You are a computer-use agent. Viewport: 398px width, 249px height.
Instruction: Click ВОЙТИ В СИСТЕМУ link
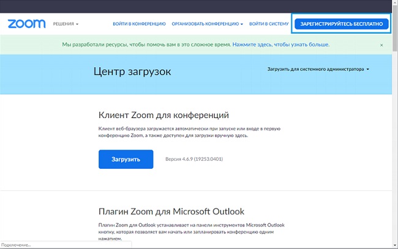point(269,24)
